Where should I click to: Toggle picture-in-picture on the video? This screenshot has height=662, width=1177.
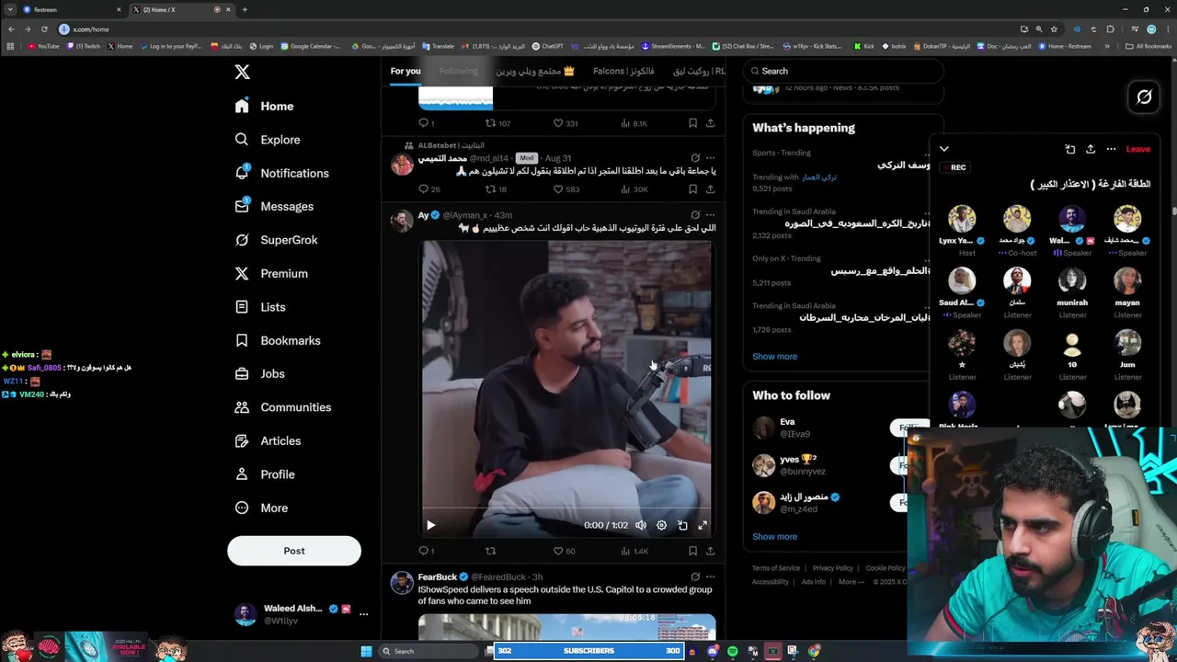[682, 525]
